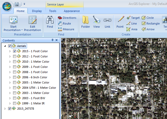
Task: Open the Start Presentation dropdown
Action: click(x=22, y=30)
